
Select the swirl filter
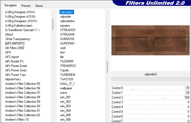click(63, 48)
